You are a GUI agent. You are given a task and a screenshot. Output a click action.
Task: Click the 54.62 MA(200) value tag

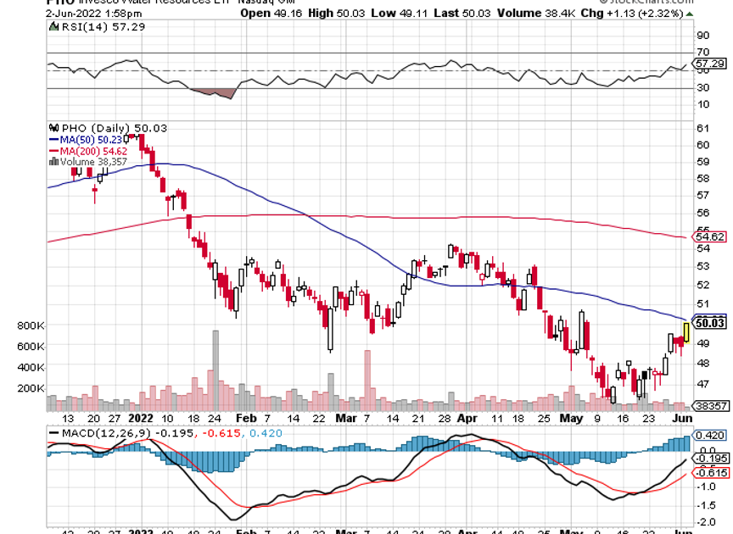coord(709,238)
